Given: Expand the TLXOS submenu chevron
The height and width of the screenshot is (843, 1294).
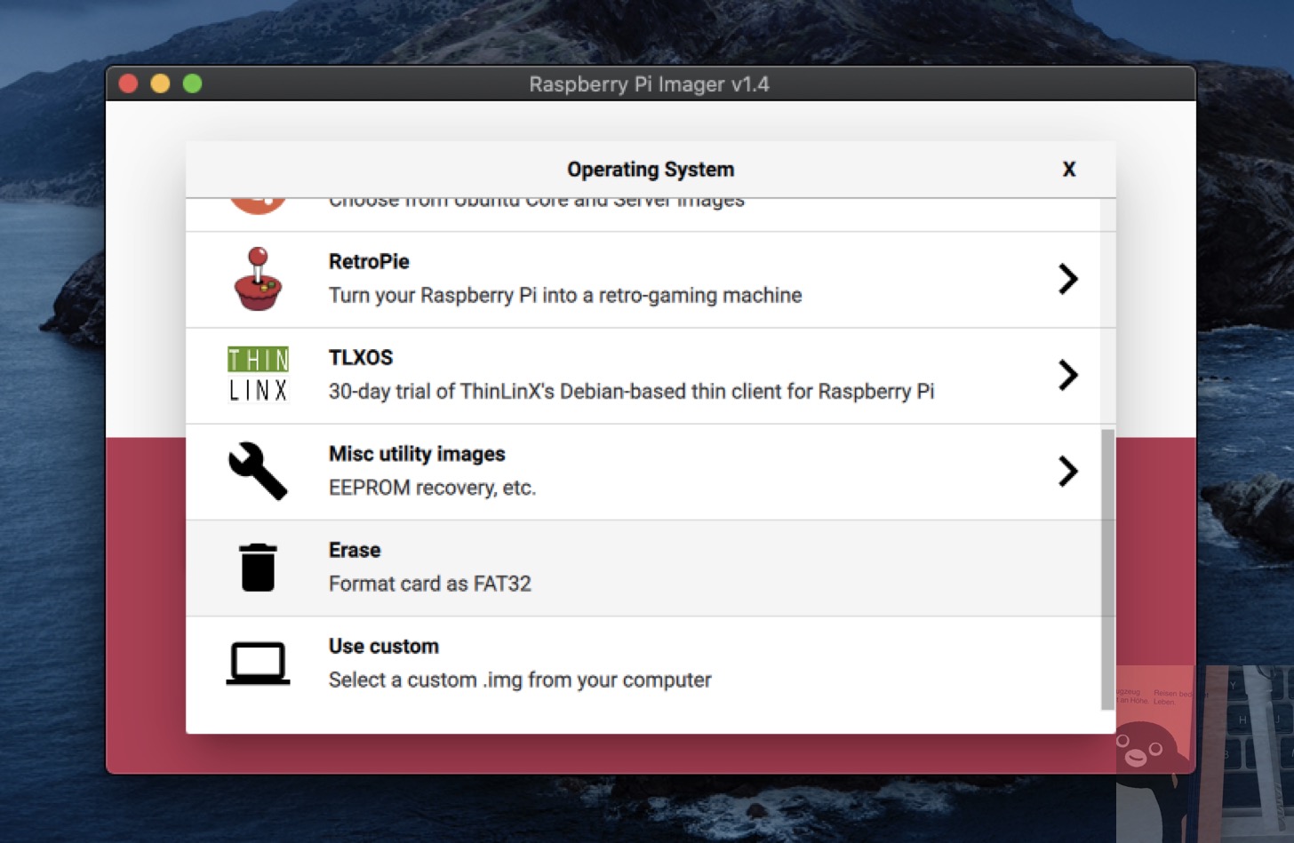Looking at the screenshot, I should [1068, 375].
